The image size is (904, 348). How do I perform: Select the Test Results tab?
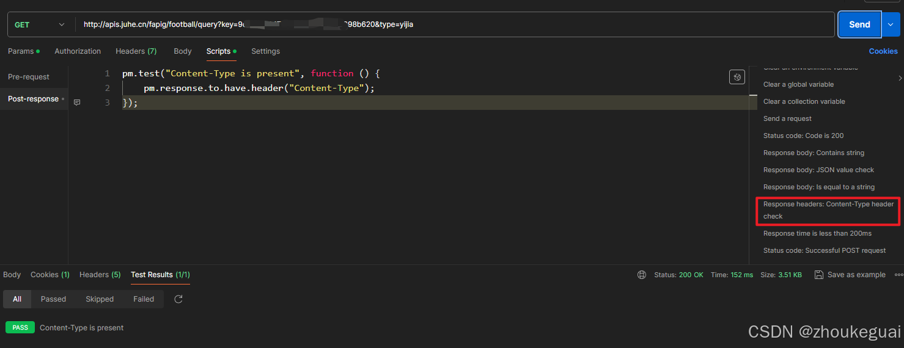(x=160, y=275)
